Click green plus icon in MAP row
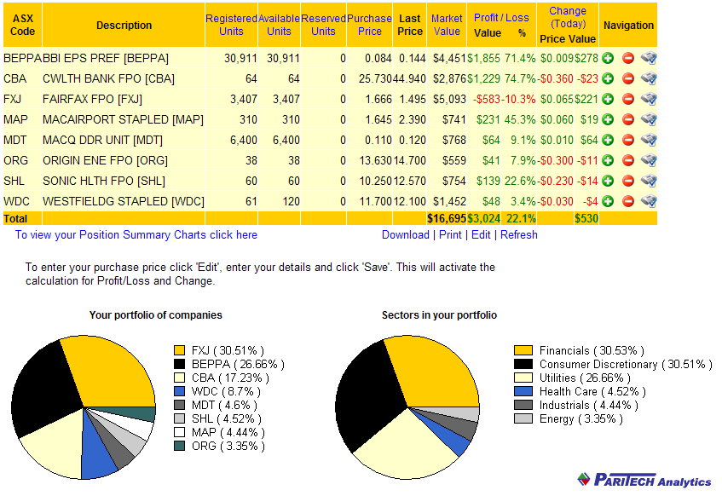The width and height of the screenshot is (722, 496). point(608,120)
